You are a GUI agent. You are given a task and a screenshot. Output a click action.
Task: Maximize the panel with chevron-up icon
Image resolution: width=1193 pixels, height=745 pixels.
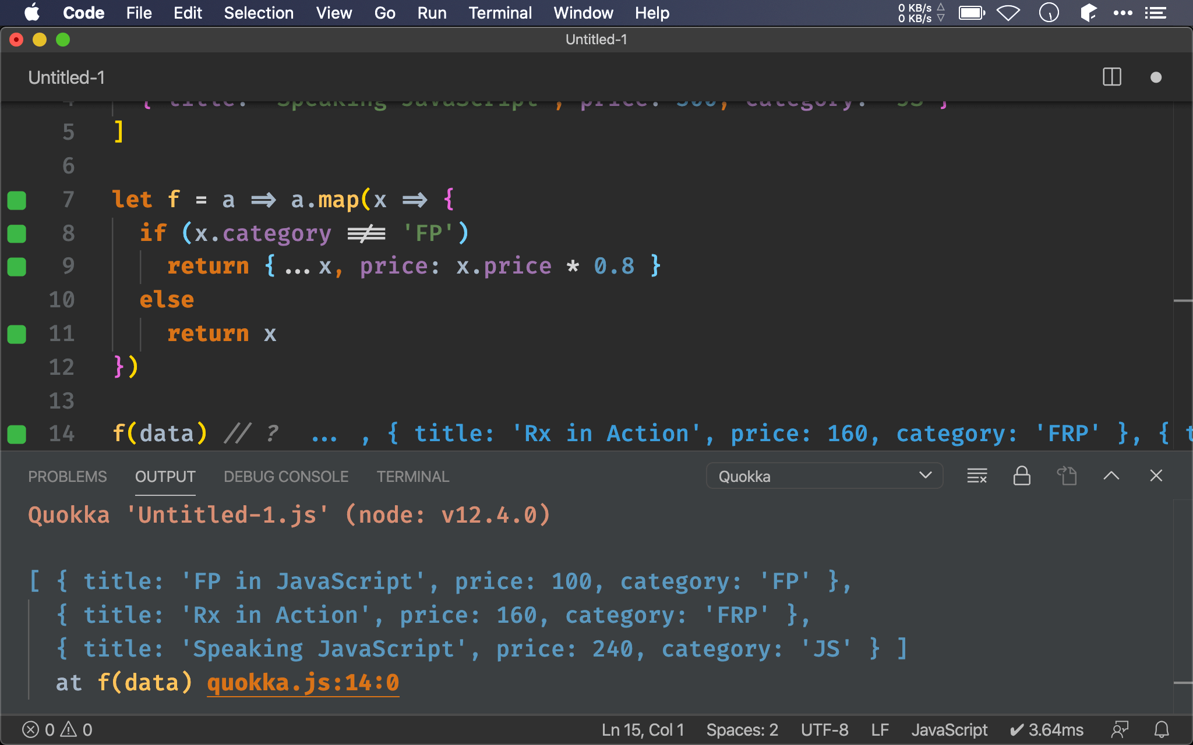click(1111, 476)
